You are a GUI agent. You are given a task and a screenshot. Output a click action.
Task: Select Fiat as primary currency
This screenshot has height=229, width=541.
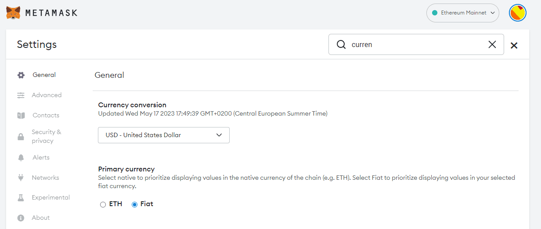tap(135, 204)
